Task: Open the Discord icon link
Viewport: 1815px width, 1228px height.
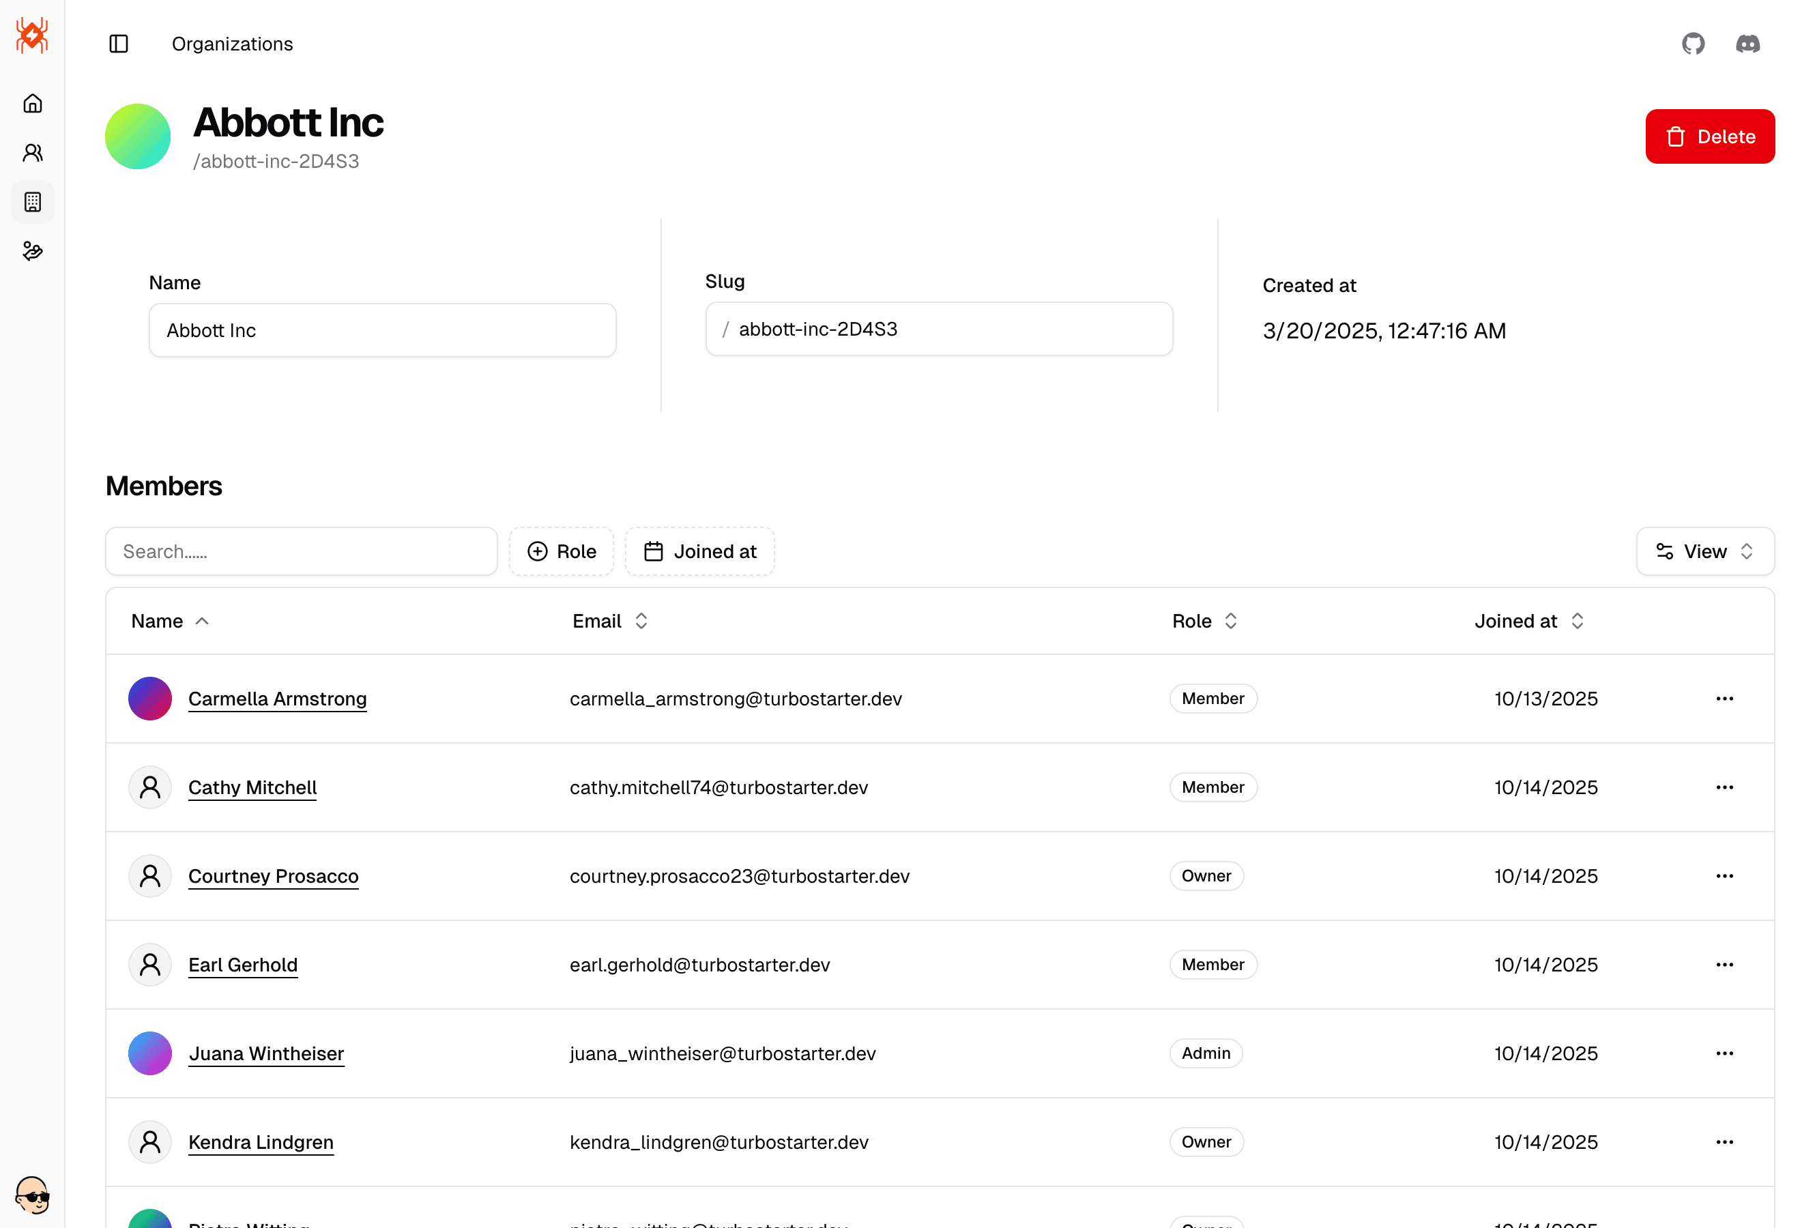Action: point(1747,44)
